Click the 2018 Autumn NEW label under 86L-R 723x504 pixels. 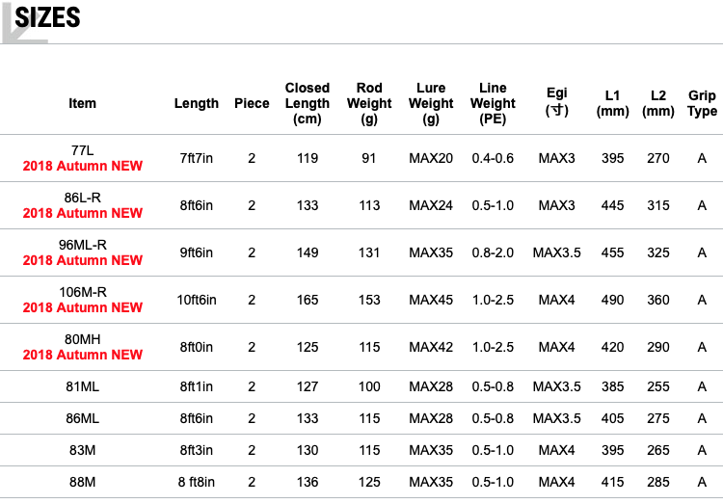83,213
